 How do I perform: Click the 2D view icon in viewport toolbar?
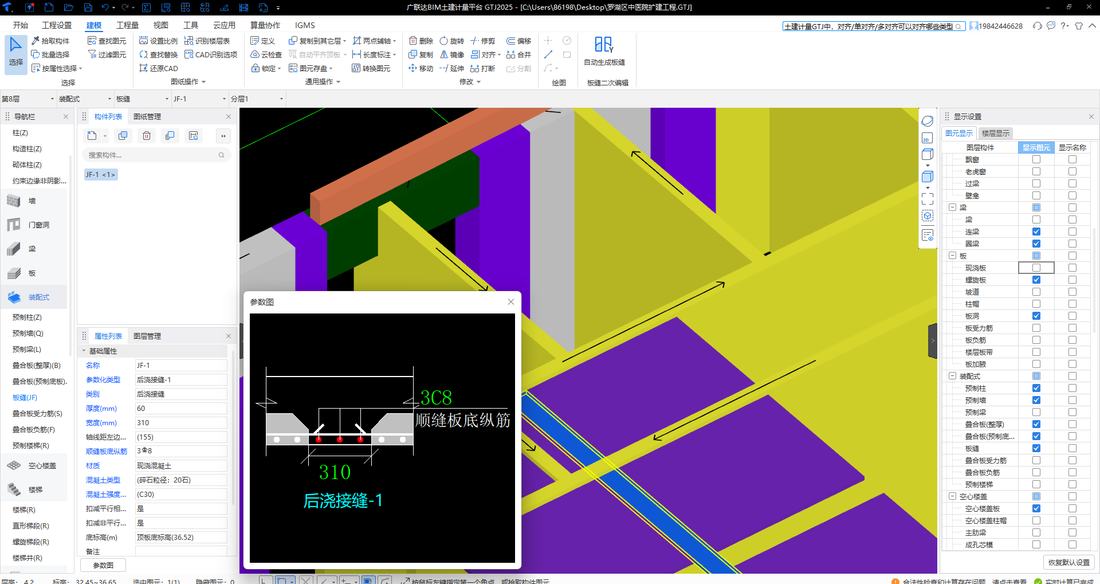pyautogui.click(x=927, y=138)
